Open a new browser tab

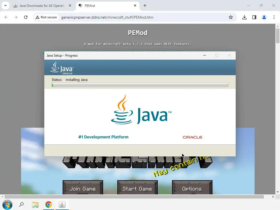[x=145, y=5]
